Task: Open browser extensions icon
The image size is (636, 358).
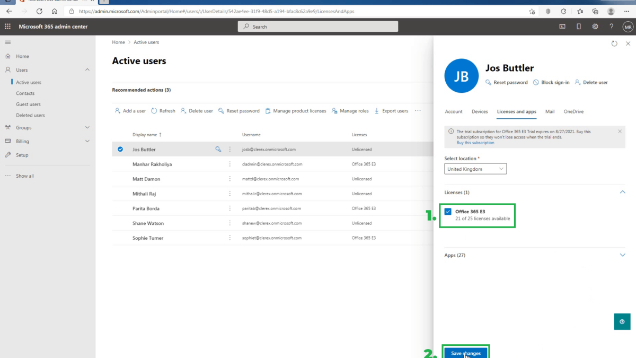Action: (563, 11)
